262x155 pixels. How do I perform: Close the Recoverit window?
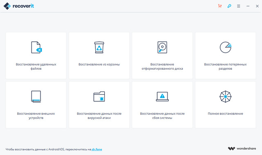click(x=257, y=6)
